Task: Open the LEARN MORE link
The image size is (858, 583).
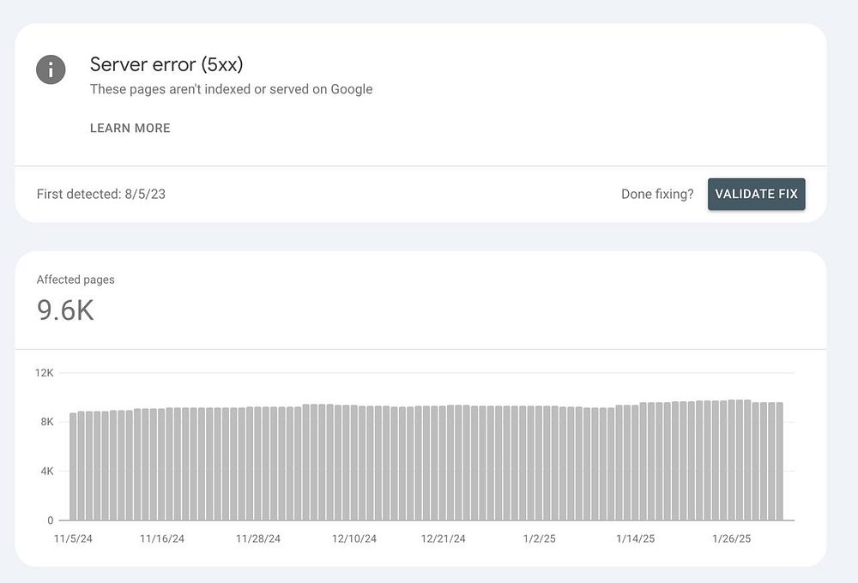Action: coord(130,128)
